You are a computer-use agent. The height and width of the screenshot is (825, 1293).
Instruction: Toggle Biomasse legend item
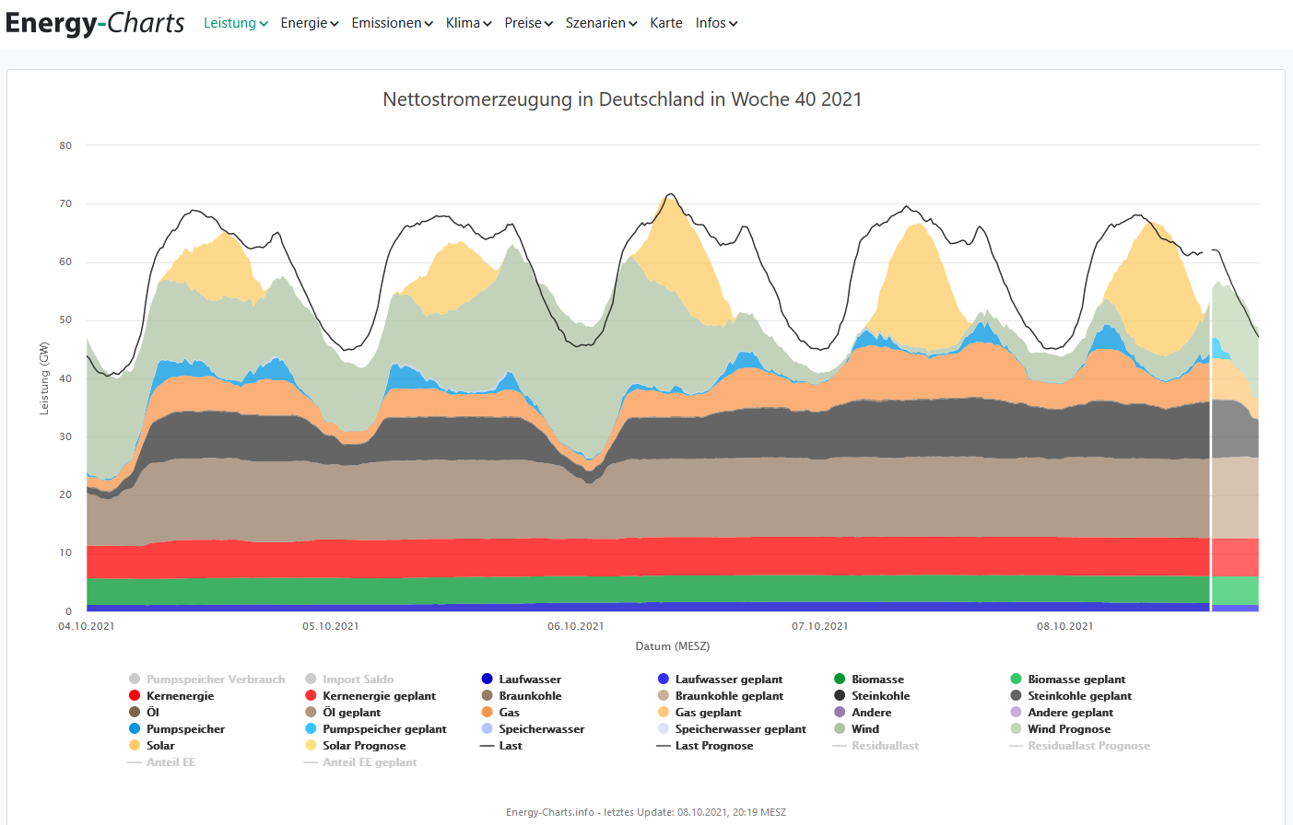point(868,680)
